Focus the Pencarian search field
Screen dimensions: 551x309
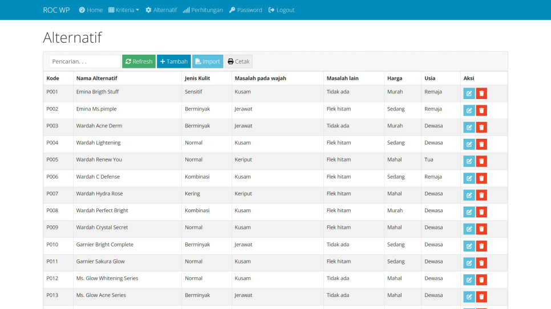pos(84,61)
